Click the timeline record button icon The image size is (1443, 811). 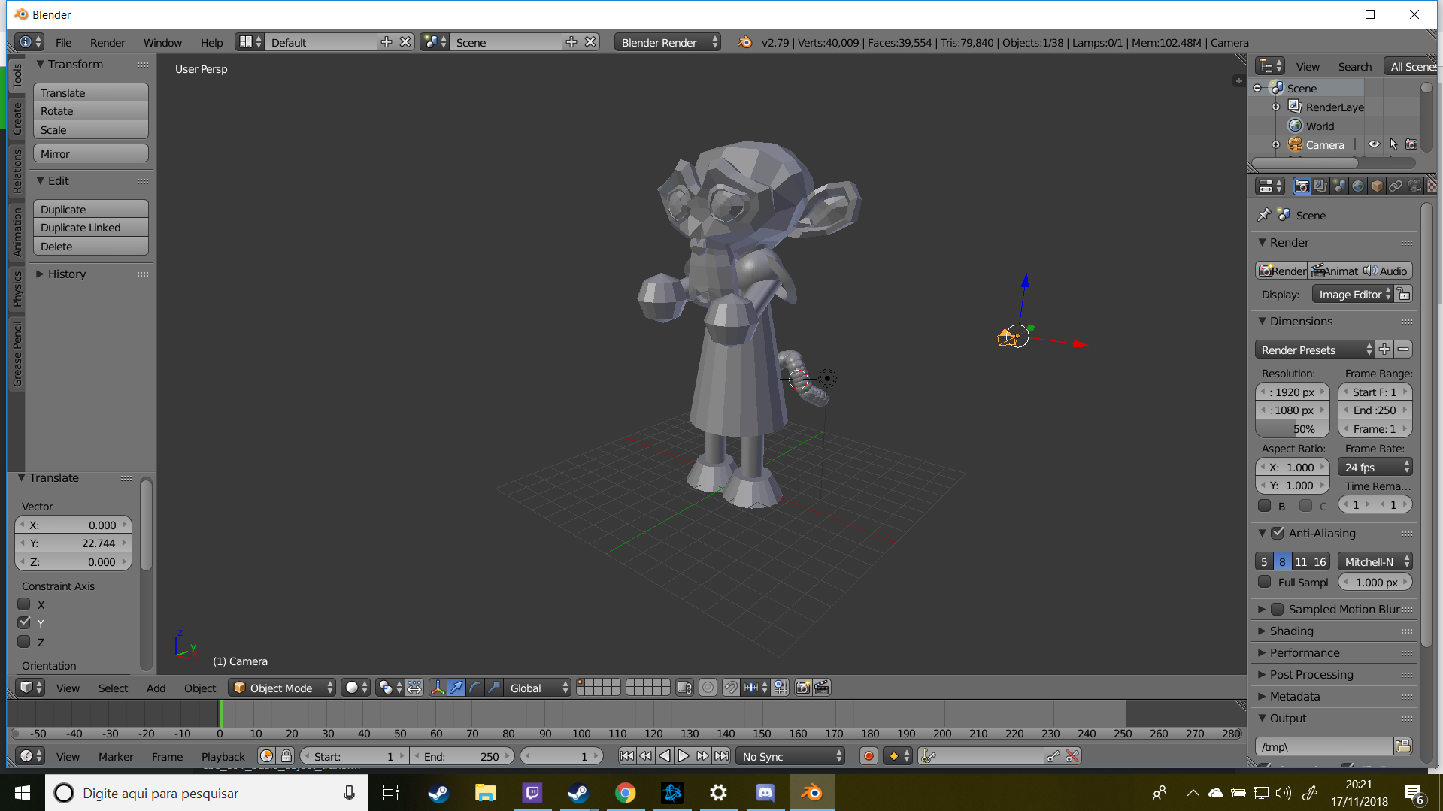pyautogui.click(x=869, y=756)
